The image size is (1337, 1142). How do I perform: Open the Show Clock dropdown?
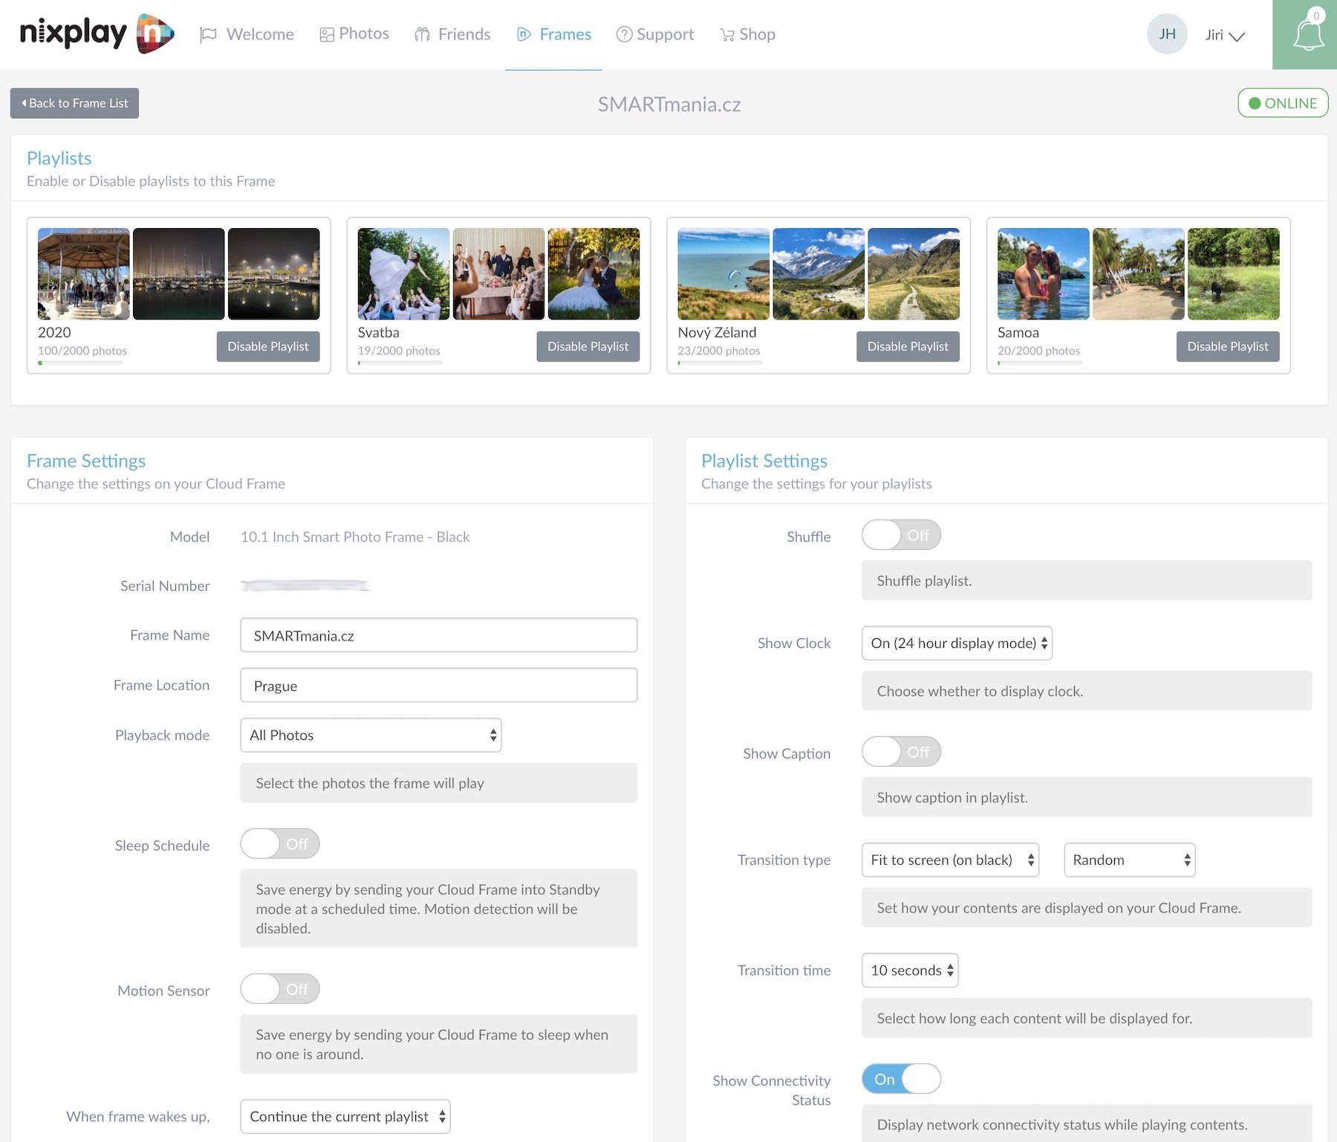[957, 643]
